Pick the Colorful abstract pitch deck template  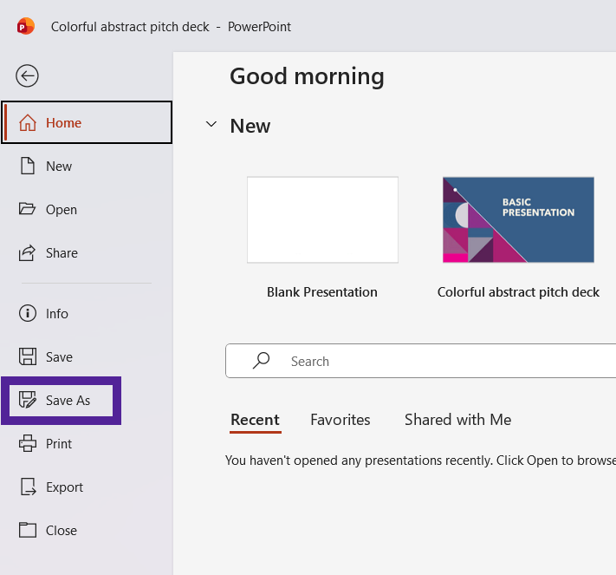[x=518, y=219]
